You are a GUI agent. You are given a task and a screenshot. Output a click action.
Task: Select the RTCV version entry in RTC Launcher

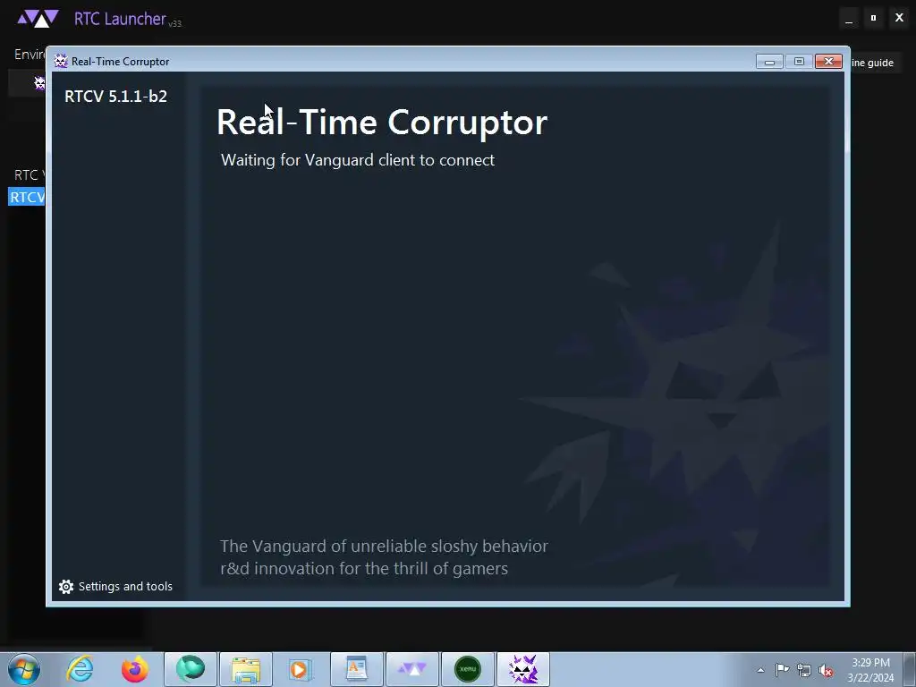(x=27, y=197)
